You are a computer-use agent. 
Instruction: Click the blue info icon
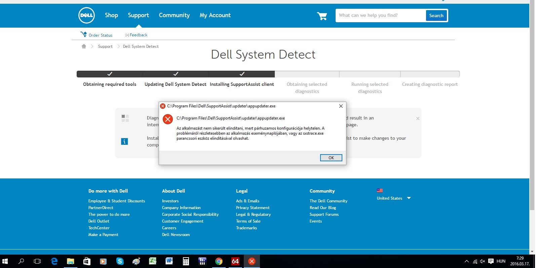tap(124, 141)
